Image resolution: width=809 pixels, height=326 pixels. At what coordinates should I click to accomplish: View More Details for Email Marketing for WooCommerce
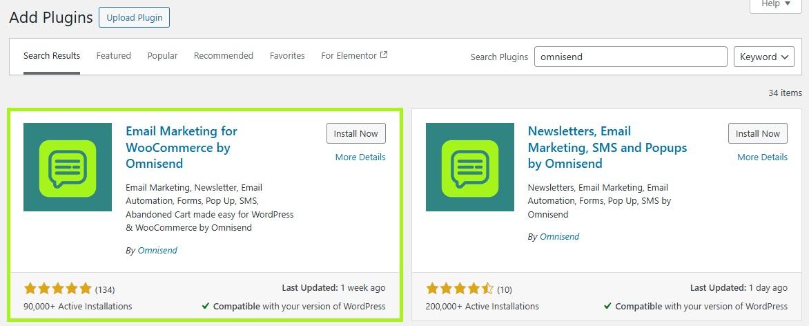(360, 157)
